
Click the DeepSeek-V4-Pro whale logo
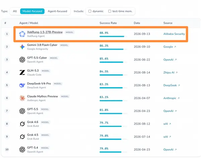pos(22,85)
